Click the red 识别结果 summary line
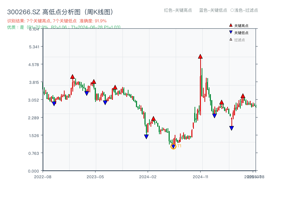Image resolution: width=284 pixels, height=213 pixels. (x=57, y=21)
